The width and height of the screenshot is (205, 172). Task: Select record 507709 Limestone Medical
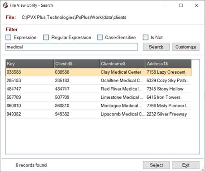[x=98, y=97]
